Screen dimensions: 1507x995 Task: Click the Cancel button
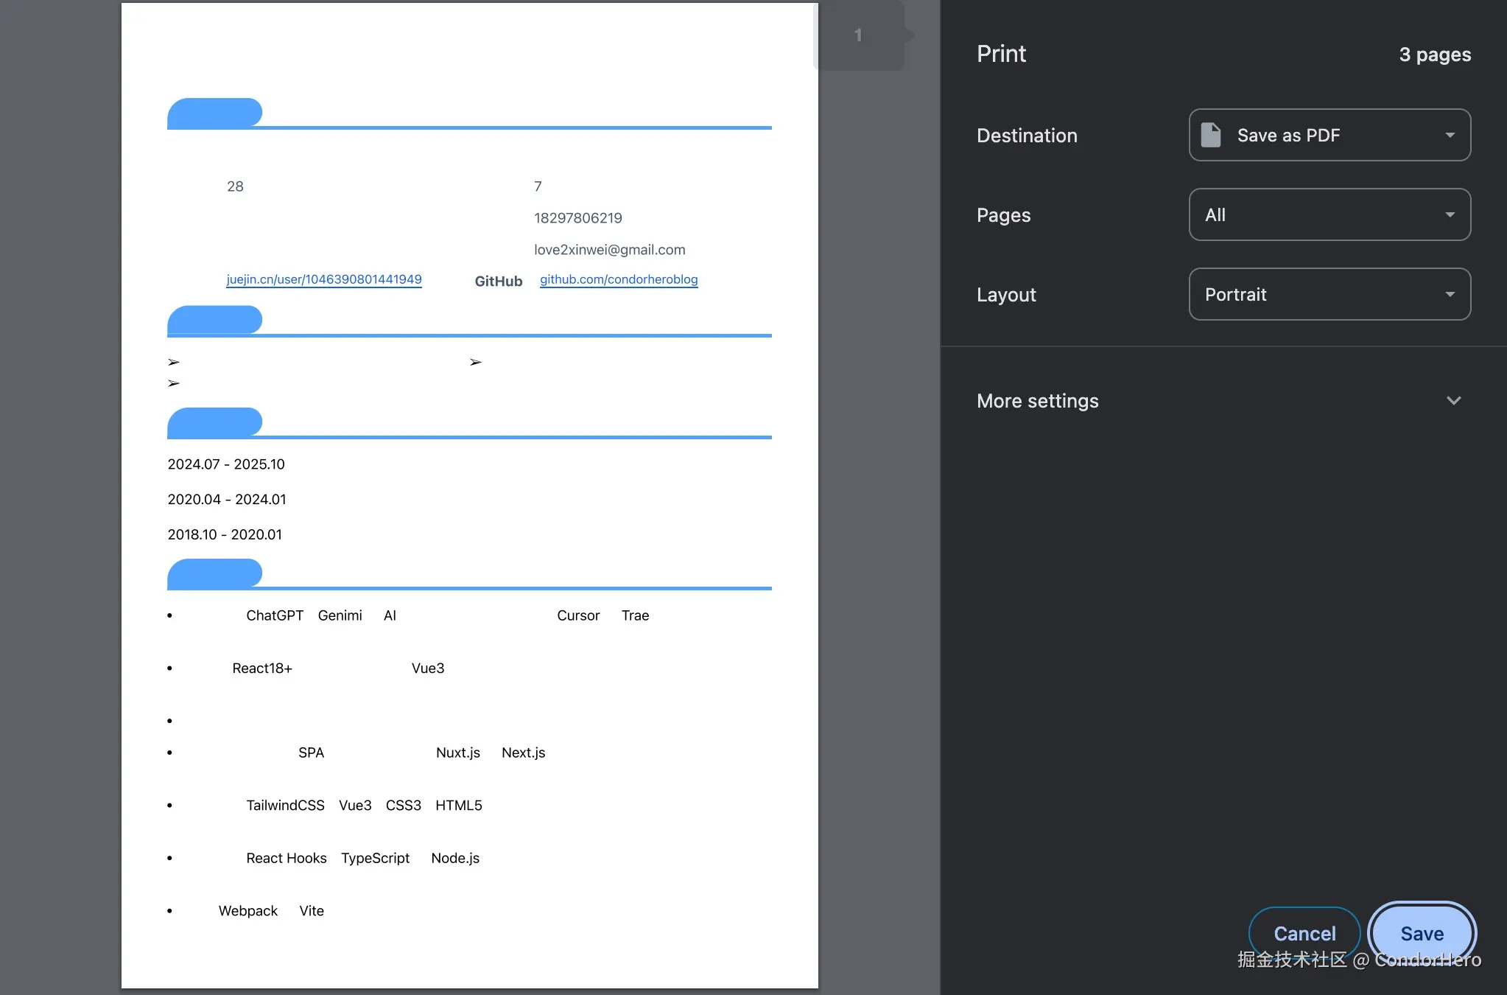(x=1304, y=933)
